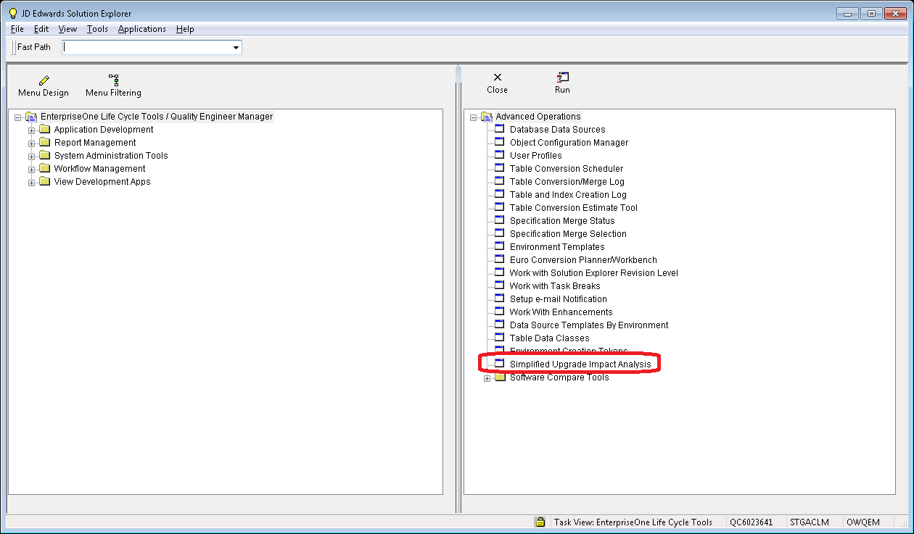Click the Software Compare Tools folder icon
Image resolution: width=914 pixels, height=534 pixels.
[500, 377]
